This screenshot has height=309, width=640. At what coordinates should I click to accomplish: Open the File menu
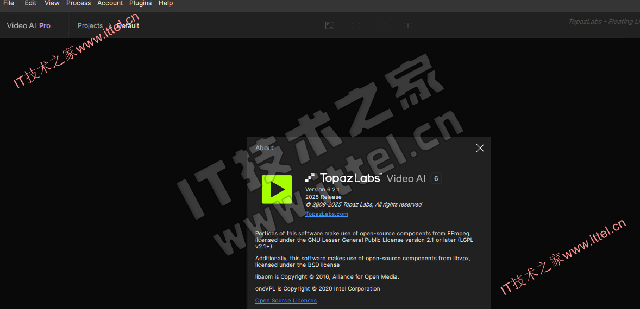click(x=9, y=3)
